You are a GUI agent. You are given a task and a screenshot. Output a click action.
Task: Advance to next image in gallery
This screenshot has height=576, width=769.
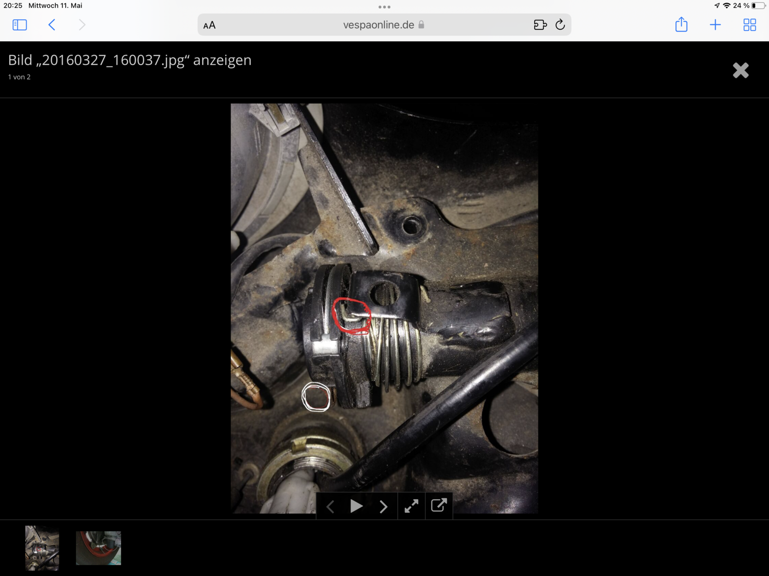coord(383,506)
